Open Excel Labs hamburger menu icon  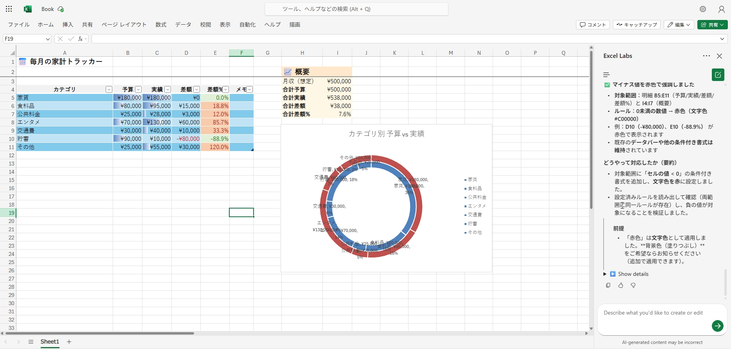tap(607, 75)
